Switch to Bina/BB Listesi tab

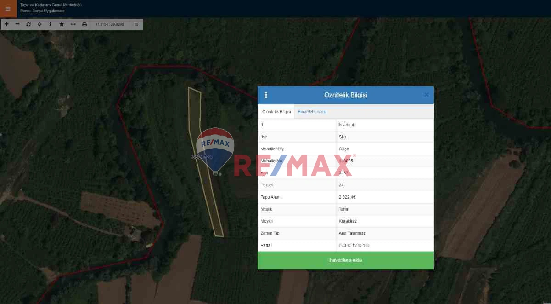pyautogui.click(x=312, y=112)
